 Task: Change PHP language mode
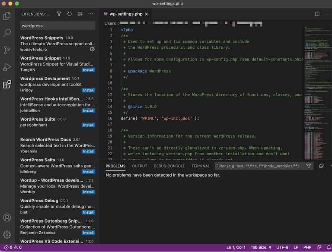(307, 247)
